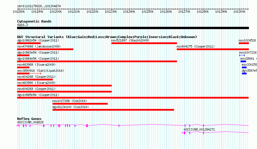The height and width of the screenshot is (149, 257).
Task: Click the dgv6113n100 red loss bar
Action: point(113,110)
